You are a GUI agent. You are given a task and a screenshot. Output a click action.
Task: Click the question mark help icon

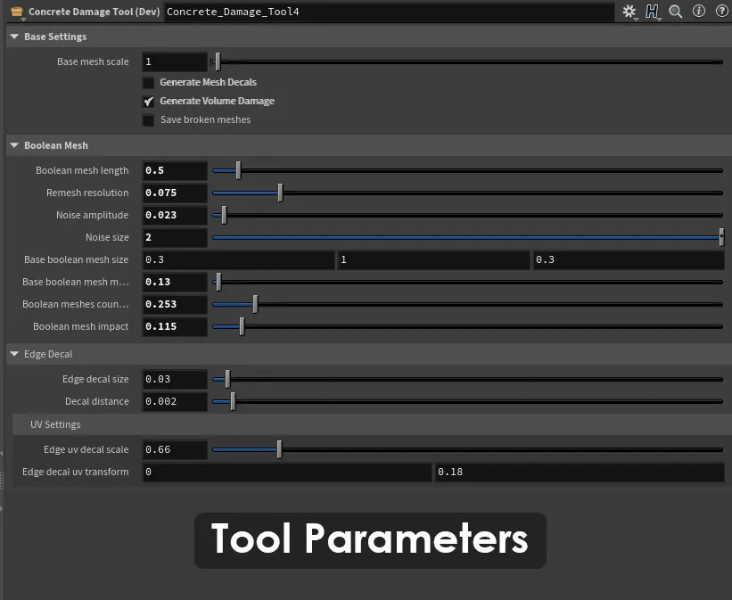721,12
